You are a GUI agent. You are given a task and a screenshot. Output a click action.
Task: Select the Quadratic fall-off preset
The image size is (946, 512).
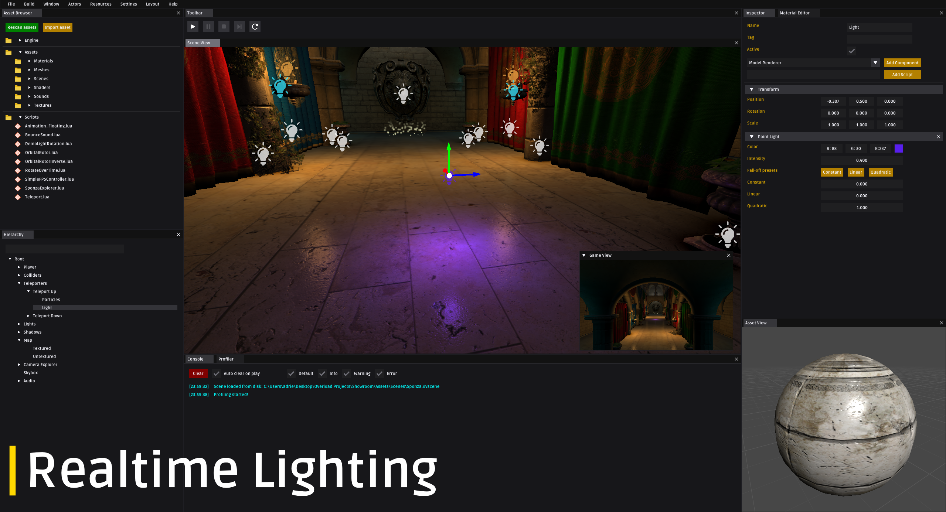pos(880,171)
